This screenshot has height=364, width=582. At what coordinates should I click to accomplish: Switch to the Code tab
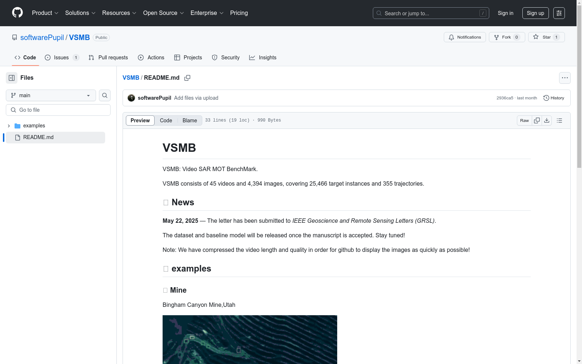(x=25, y=58)
